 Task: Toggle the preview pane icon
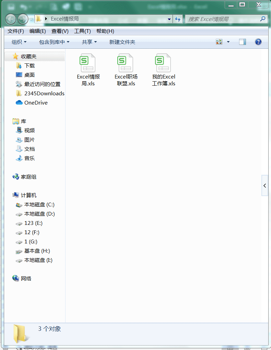[243, 42]
